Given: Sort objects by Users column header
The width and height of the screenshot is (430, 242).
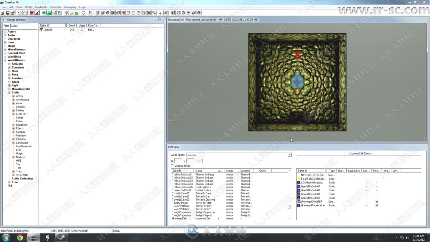Looking at the screenshot, I should click(82, 26).
